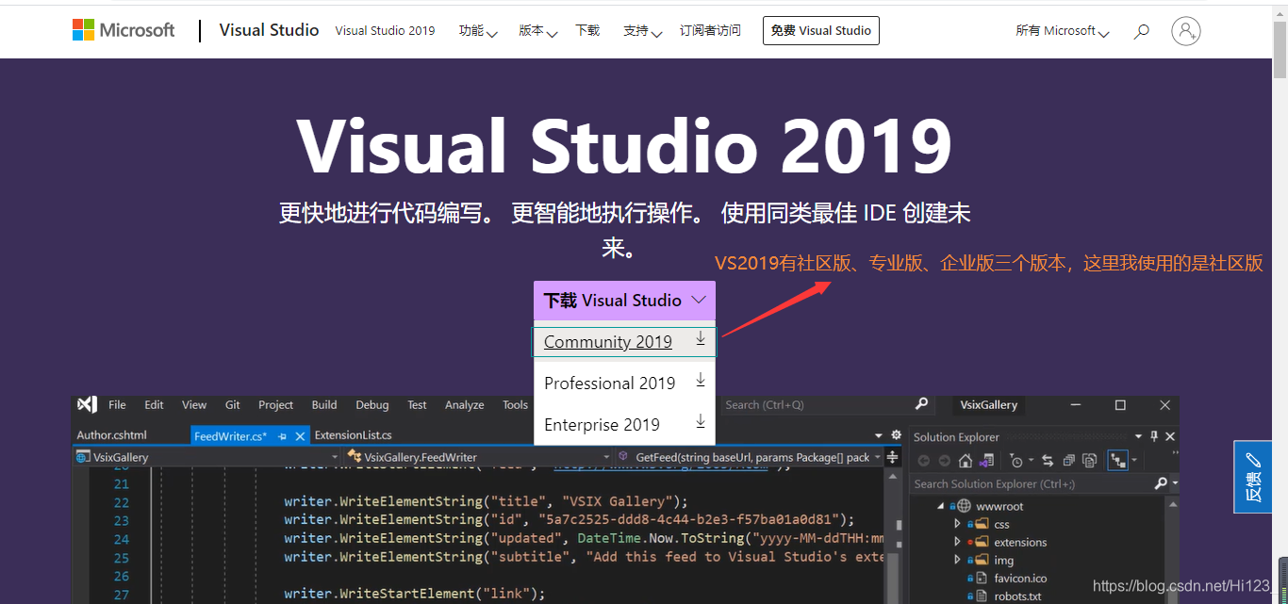Open the Git menu
This screenshot has width=1288, height=604.
233,404
